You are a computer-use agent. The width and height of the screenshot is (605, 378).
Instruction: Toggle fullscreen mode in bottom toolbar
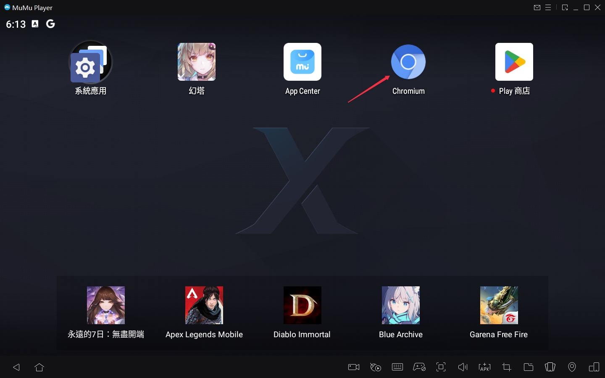[x=441, y=367]
